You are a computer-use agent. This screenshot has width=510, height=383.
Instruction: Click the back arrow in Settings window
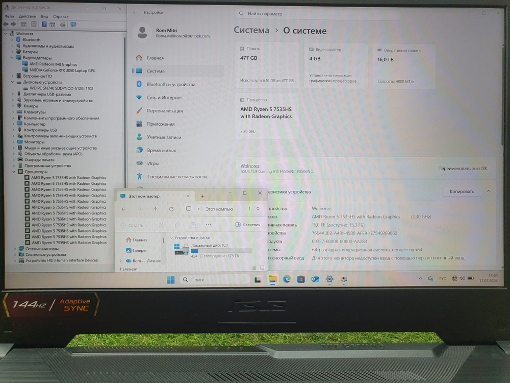(x=135, y=12)
